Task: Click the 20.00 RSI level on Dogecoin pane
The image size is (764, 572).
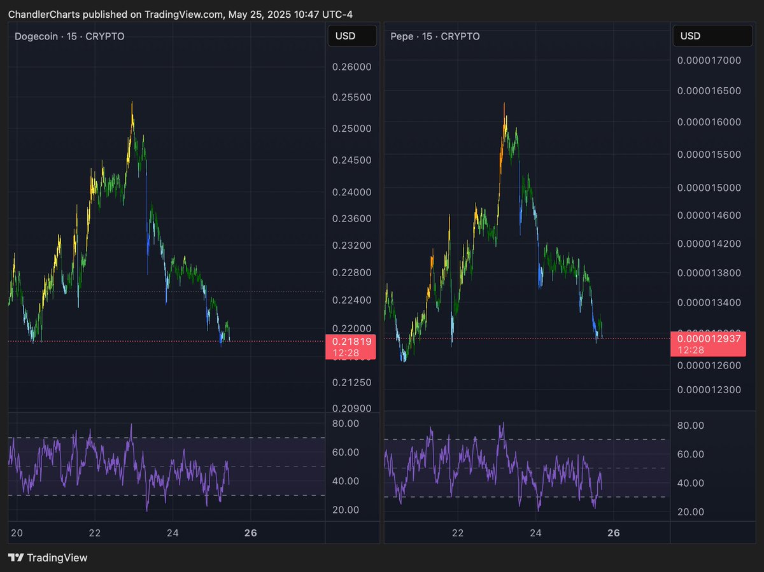Action: [346, 510]
